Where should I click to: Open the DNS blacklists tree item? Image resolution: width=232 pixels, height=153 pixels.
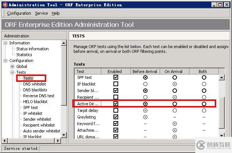(x=35, y=90)
